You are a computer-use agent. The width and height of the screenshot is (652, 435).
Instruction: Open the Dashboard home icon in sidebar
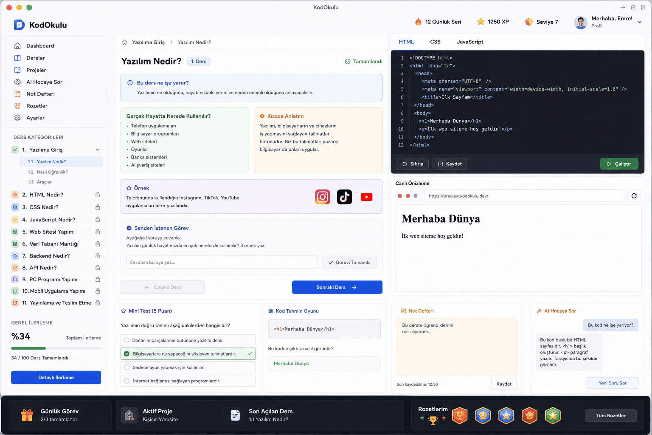[17, 46]
